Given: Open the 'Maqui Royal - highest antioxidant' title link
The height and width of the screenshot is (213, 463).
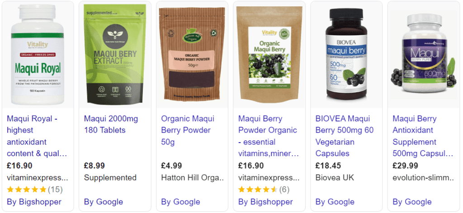Looking at the screenshot, I should (x=38, y=136).
